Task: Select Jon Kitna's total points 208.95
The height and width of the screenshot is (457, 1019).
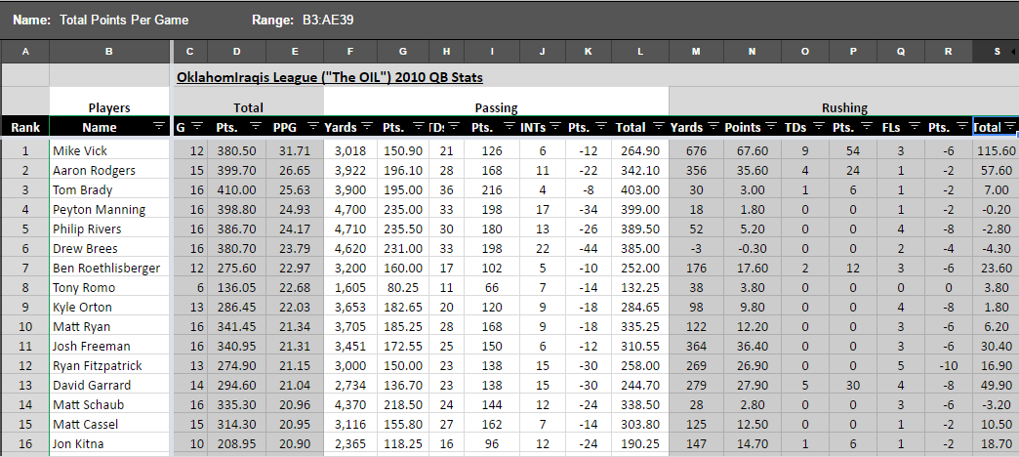Action: pos(236,443)
